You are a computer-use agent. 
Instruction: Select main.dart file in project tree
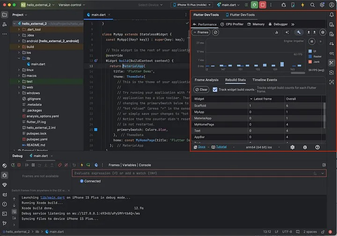pyautogui.click(x=38, y=64)
